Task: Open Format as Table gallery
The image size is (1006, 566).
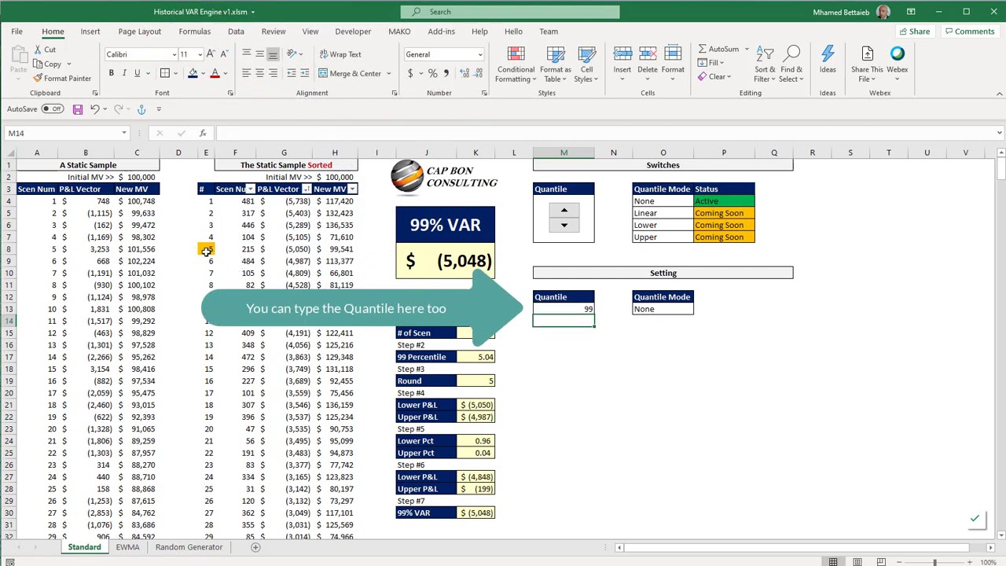Action: (x=556, y=64)
